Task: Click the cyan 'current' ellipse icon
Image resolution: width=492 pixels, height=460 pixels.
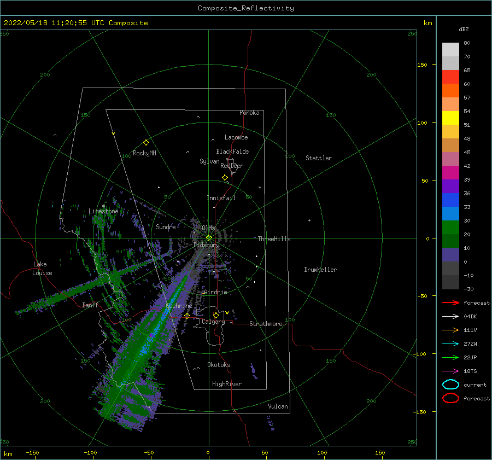Action: tap(450, 385)
